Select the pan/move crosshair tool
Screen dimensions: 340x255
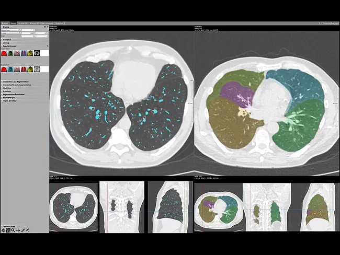pyautogui.click(x=18, y=230)
